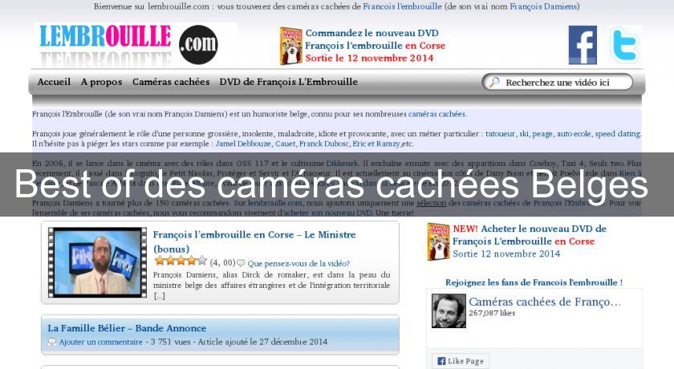Open the Accueil menu item
The width and height of the screenshot is (674, 369).
(x=54, y=82)
